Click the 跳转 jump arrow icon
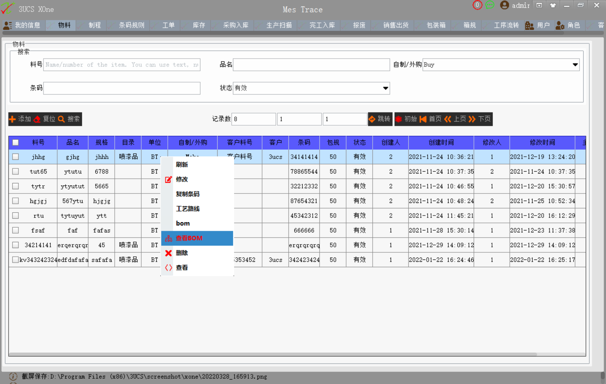Screen dimensions: 606x384 click(372, 119)
